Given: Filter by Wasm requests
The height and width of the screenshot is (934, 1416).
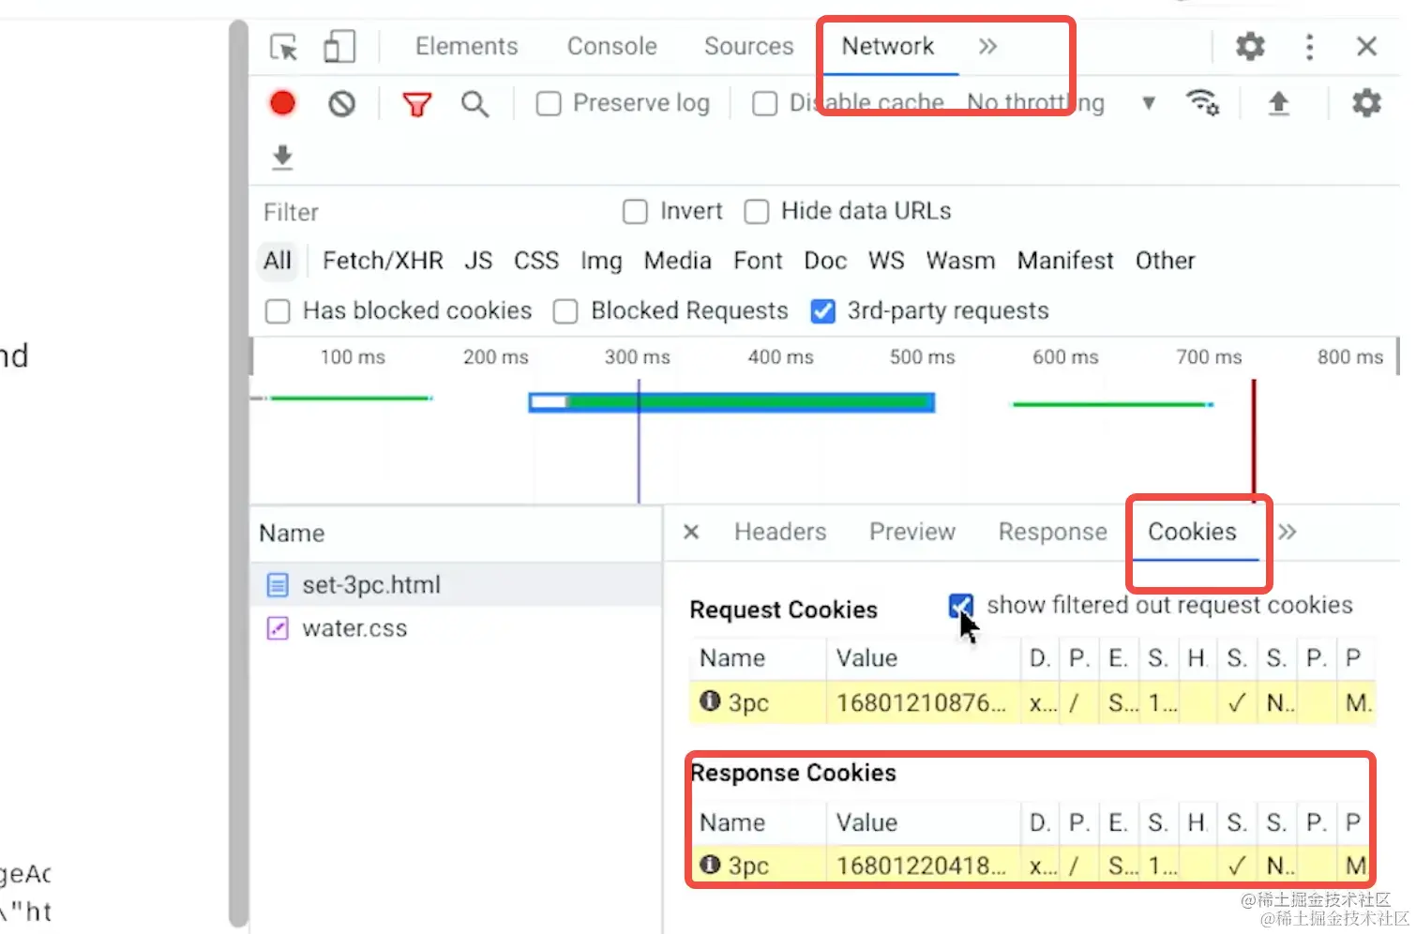Looking at the screenshot, I should 960,261.
